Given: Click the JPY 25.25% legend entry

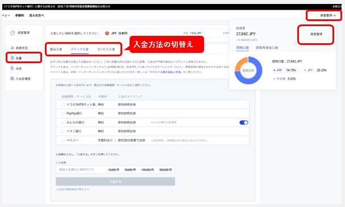Looking at the screenshot, I should pos(315,71).
